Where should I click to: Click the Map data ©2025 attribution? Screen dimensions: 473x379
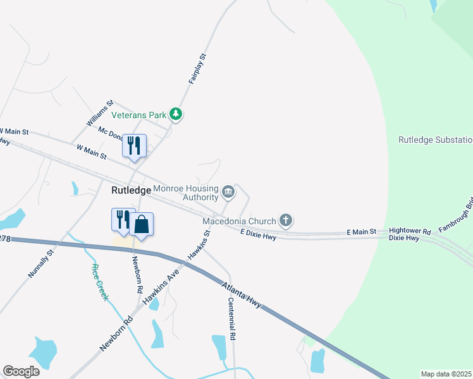coord(446,374)
